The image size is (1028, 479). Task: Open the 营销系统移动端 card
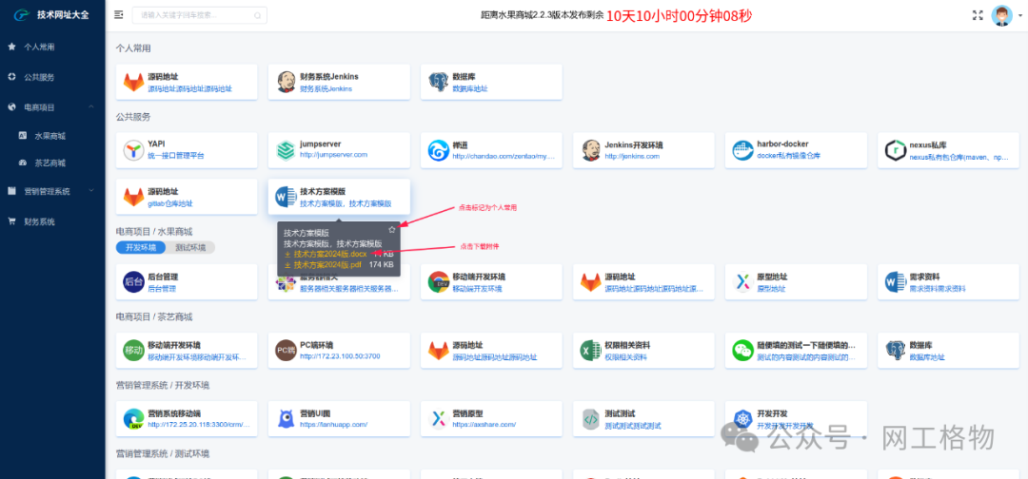pos(187,418)
